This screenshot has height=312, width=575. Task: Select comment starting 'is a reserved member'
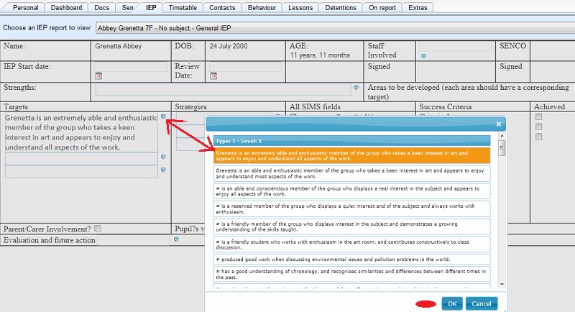click(352, 208)
